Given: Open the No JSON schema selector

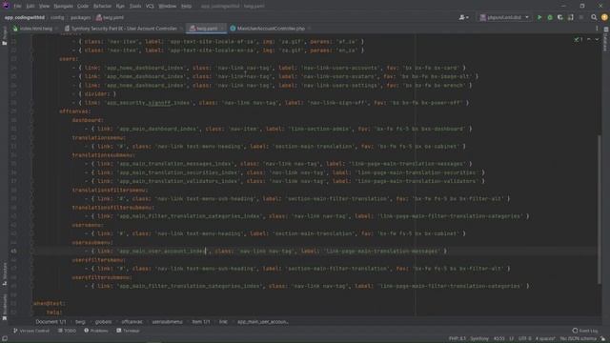Looking at the screenshot, I should tap(578, 339).
